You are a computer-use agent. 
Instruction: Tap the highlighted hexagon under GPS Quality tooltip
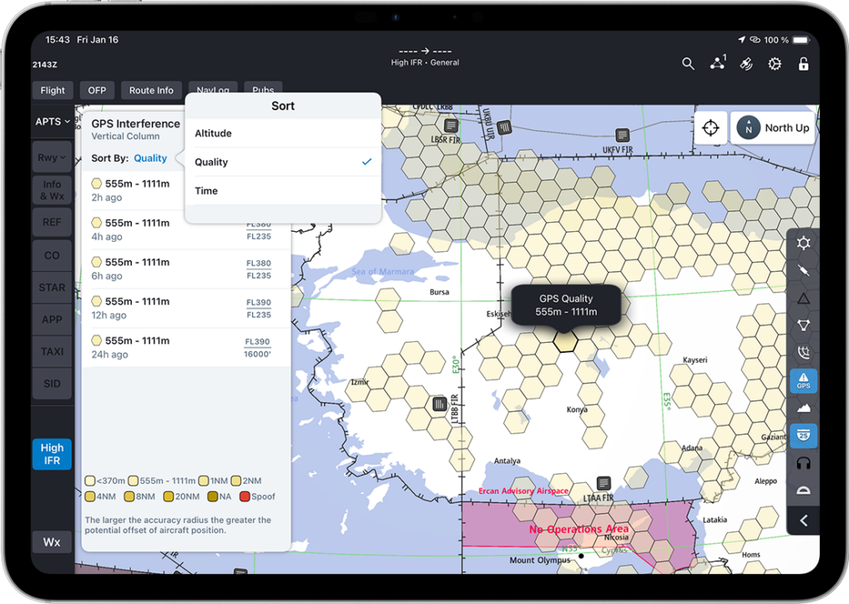coord(565,341)
